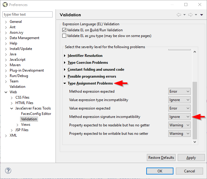Expand the Identifier Resolution section
This screenshot has width=207, height=179.
point(65,56)
